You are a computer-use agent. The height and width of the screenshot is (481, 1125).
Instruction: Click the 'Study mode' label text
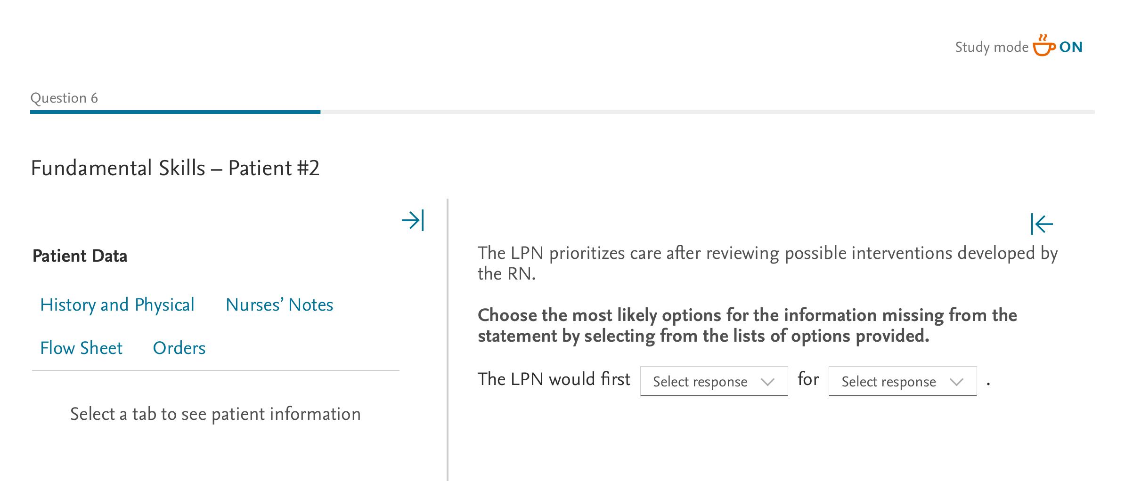(x=991, y=47)
